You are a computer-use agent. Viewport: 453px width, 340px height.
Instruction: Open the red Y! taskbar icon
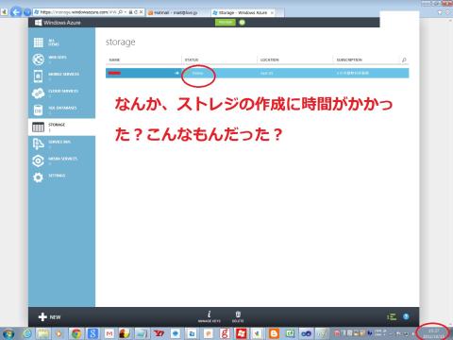(x=159, y=333)
